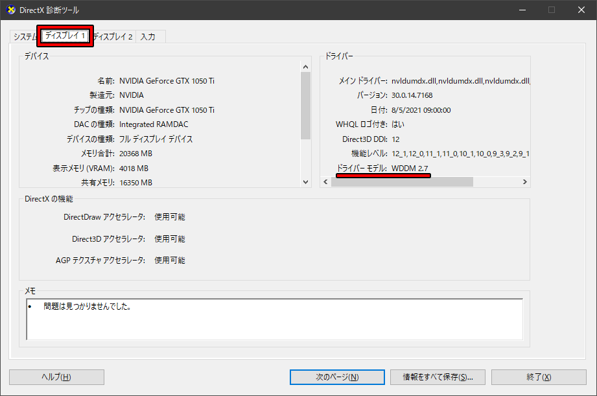
Task: Click the DirectDraw アクセラレータ 使用可能 value
Action: pos(170,217)
